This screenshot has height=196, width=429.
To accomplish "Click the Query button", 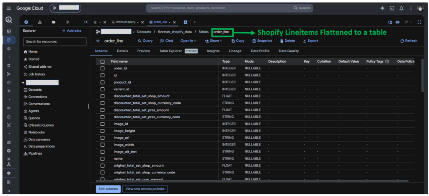I will (145, 41).
